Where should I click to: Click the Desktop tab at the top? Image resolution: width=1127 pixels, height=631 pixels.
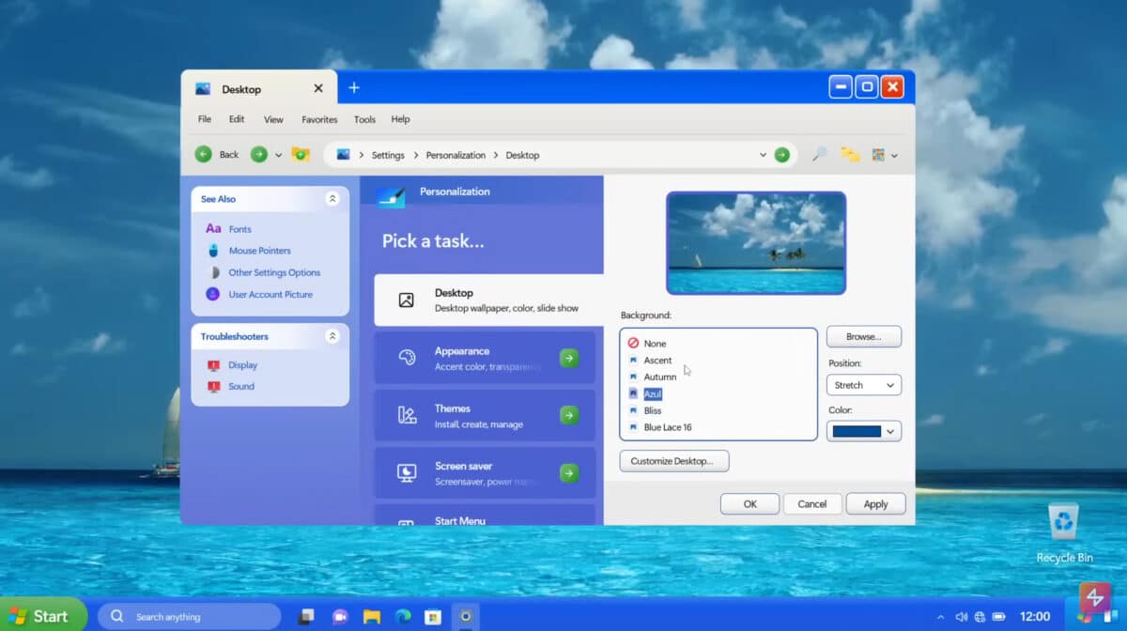[242, 89]
